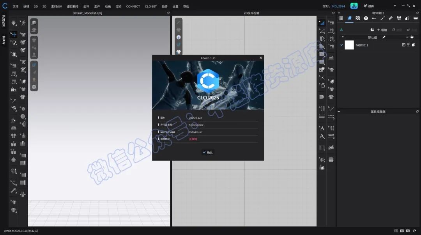Click the first square icon in FABRIC 1 row
The image size is (421, 235).
(403, 45)
